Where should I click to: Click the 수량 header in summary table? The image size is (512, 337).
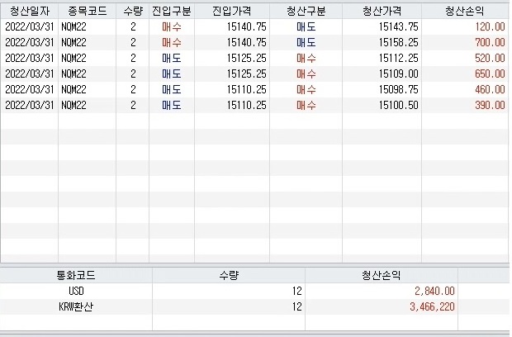pos(229,275)
